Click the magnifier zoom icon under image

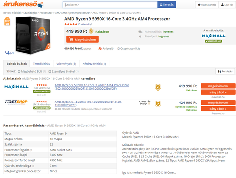tap(7, 52)
